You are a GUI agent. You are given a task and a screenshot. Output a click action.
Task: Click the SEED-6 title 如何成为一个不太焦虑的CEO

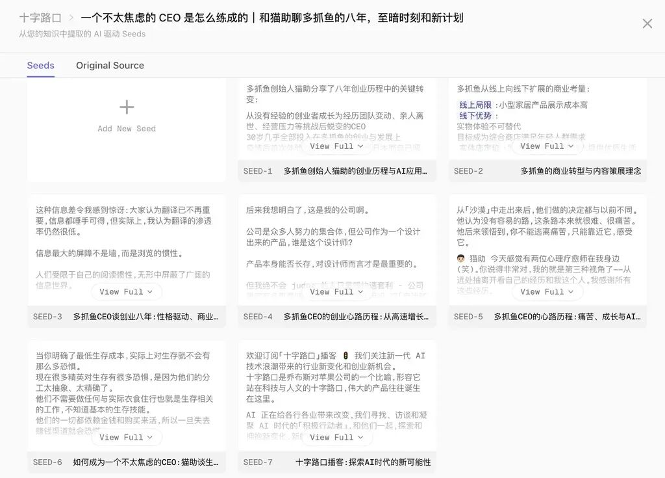coord(145,462)
